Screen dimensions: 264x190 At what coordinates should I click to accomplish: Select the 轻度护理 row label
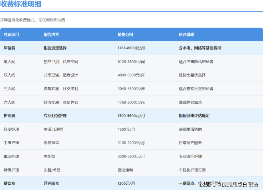pos(11,129)
